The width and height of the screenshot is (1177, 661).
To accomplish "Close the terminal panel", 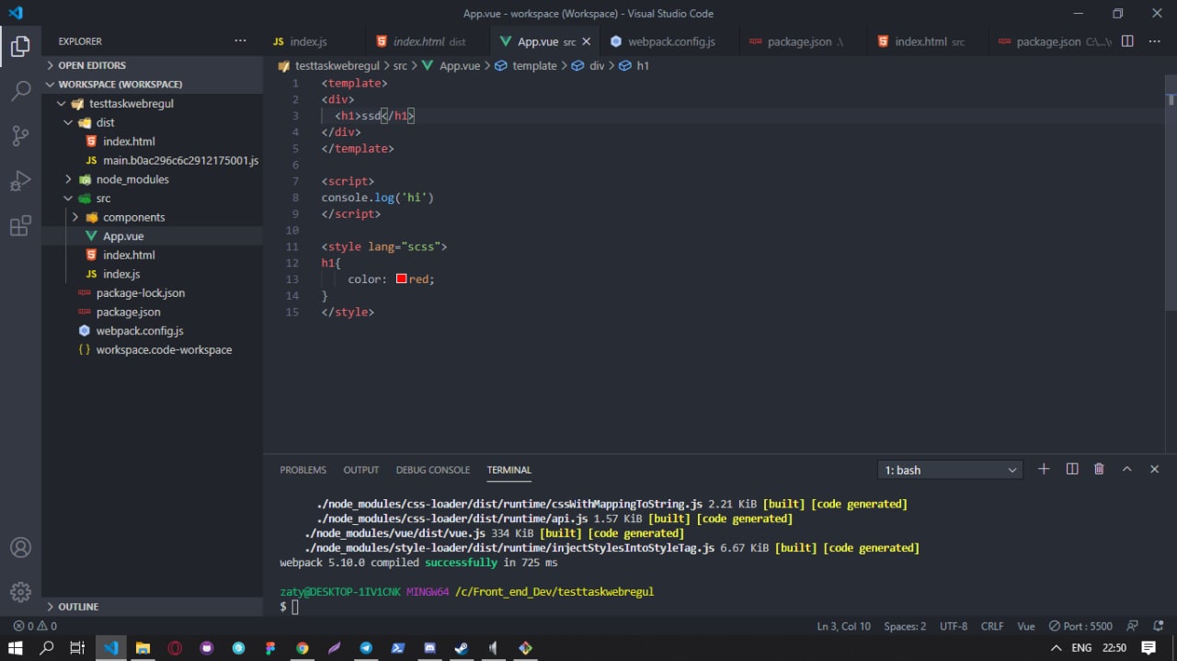I will click(x=1154, y=469).
